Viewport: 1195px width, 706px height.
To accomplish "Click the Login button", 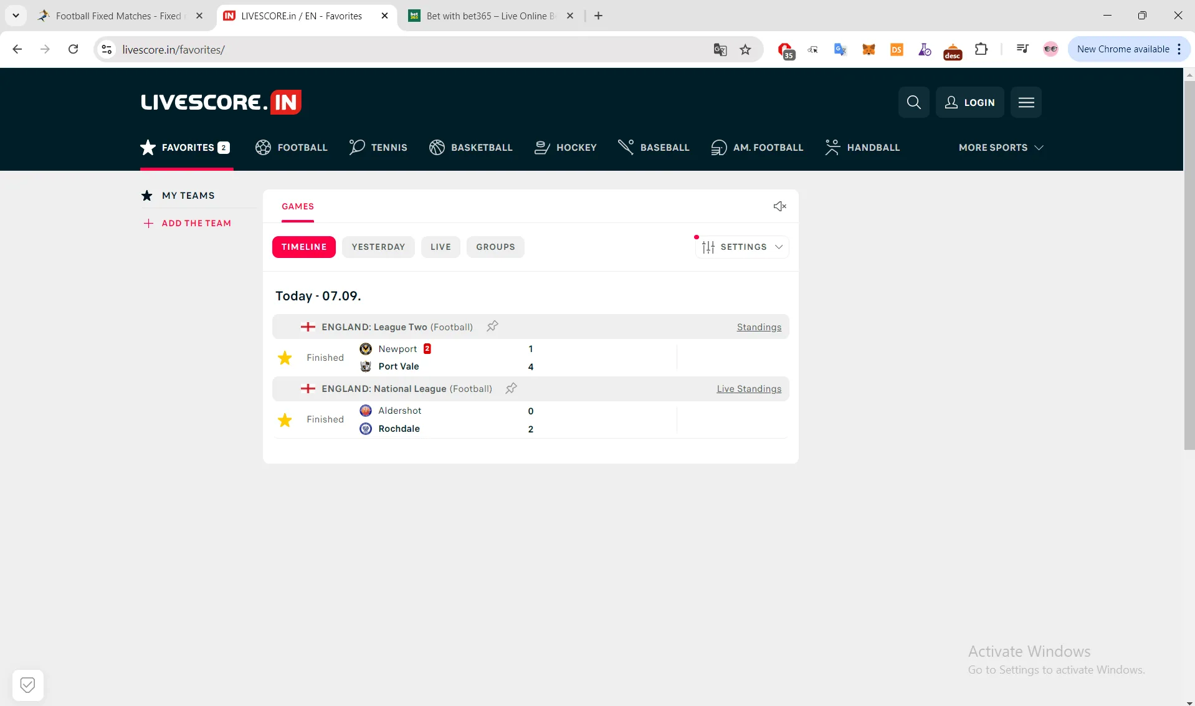I will [x=969, y=102].
